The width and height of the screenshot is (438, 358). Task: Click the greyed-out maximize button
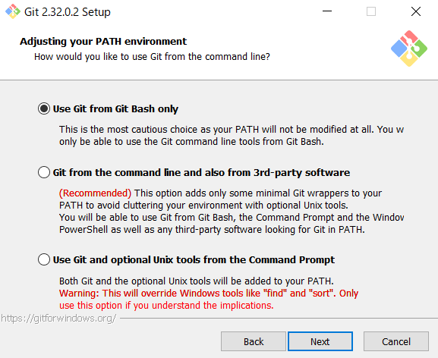371,11
